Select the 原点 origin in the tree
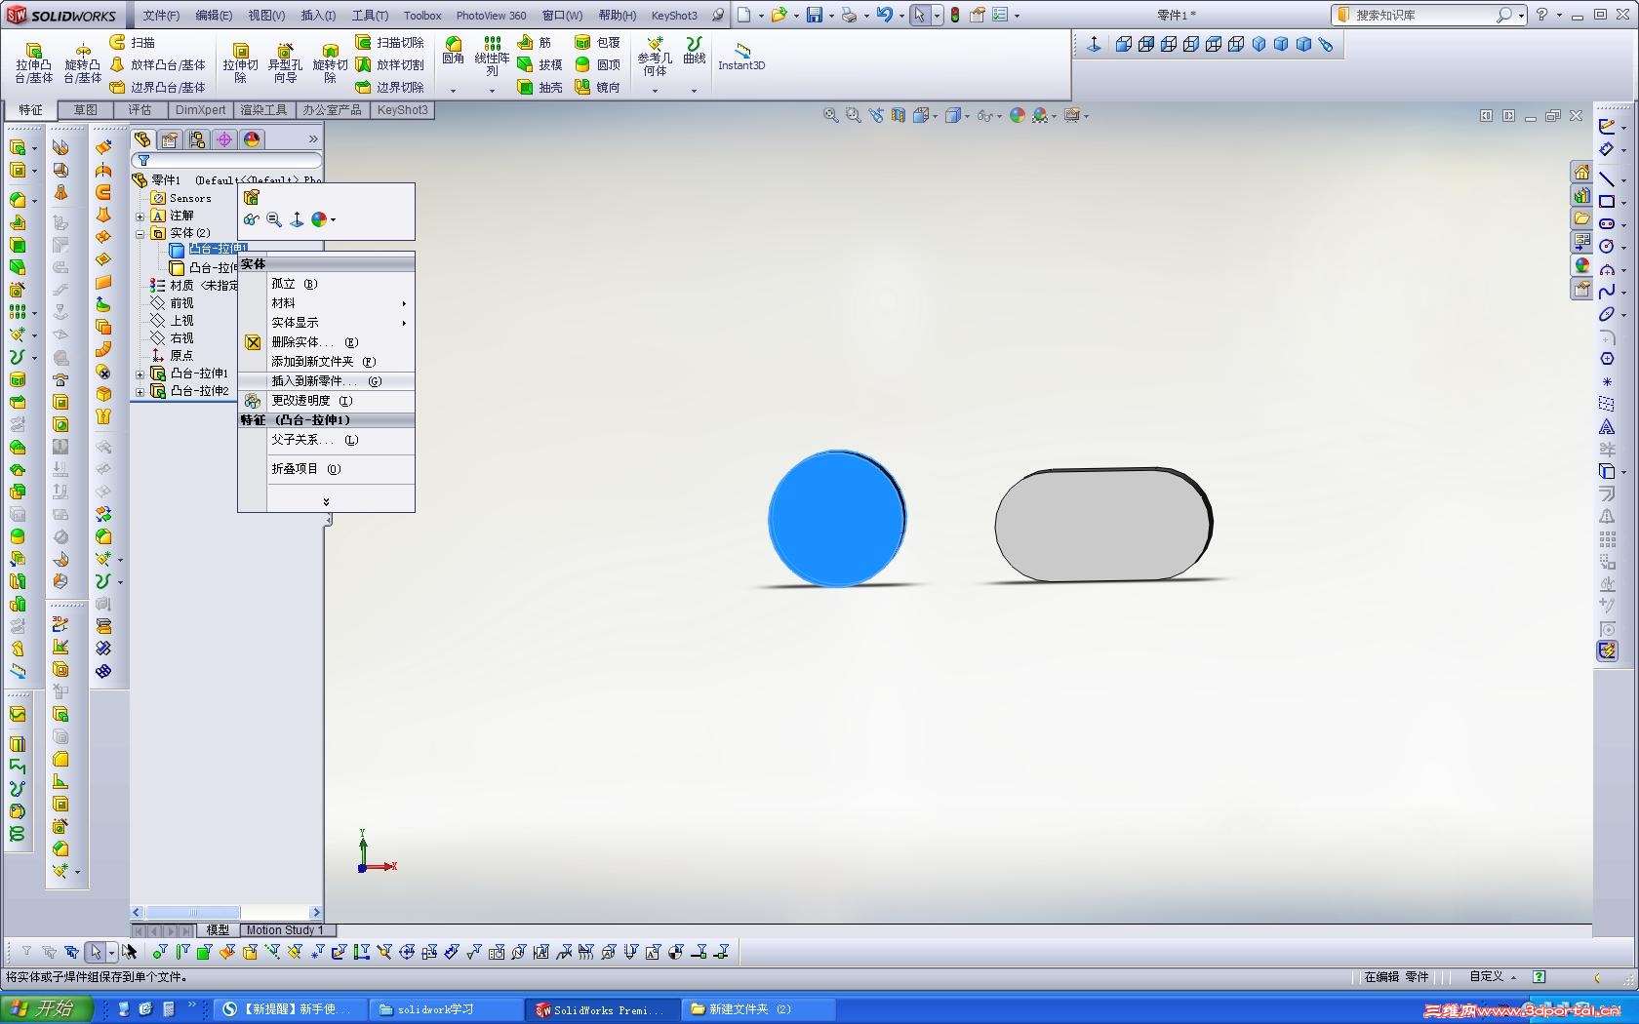The height and width of the screenshot is (1024, 1639). pos(172,356)
